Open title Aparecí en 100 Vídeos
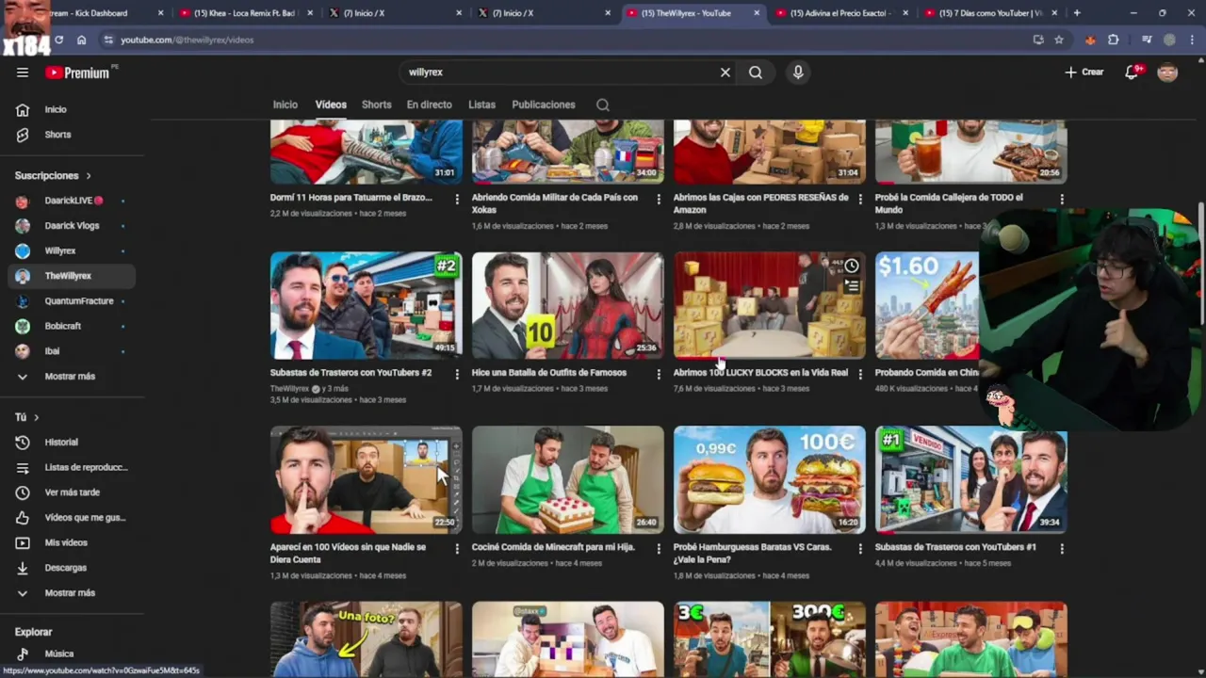The height and width of the screenshot is (678, 1206). point(348,553)
